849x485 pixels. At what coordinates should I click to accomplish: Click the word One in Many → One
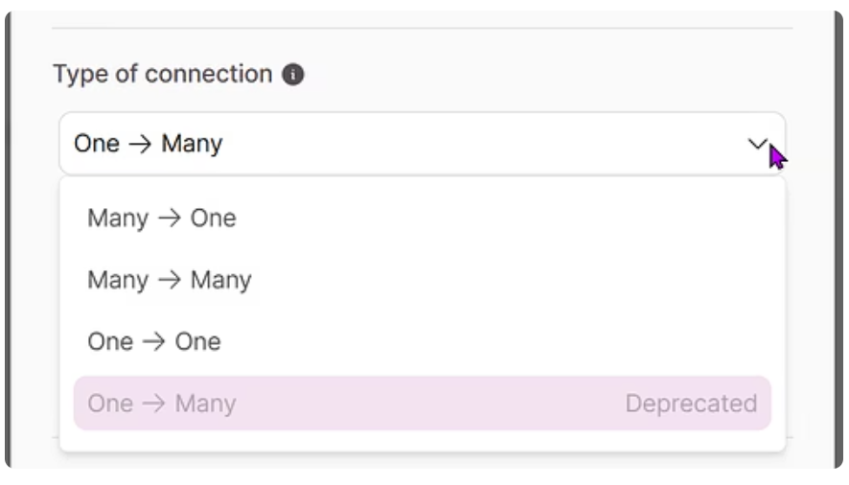[x=214, y=218]
